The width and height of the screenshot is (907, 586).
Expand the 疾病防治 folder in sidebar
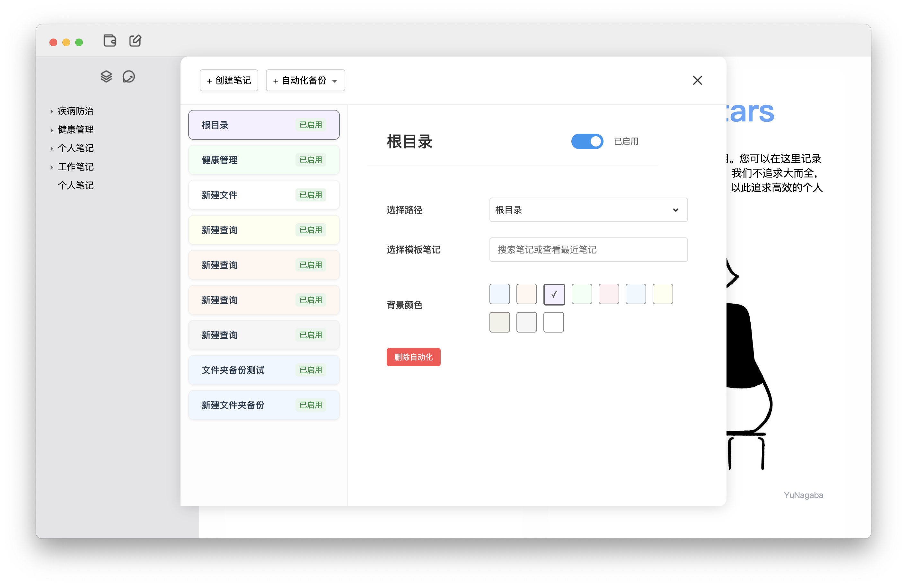pos(52,111)
